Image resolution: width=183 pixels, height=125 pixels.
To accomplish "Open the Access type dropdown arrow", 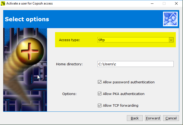I will click(x=171, y=40).
